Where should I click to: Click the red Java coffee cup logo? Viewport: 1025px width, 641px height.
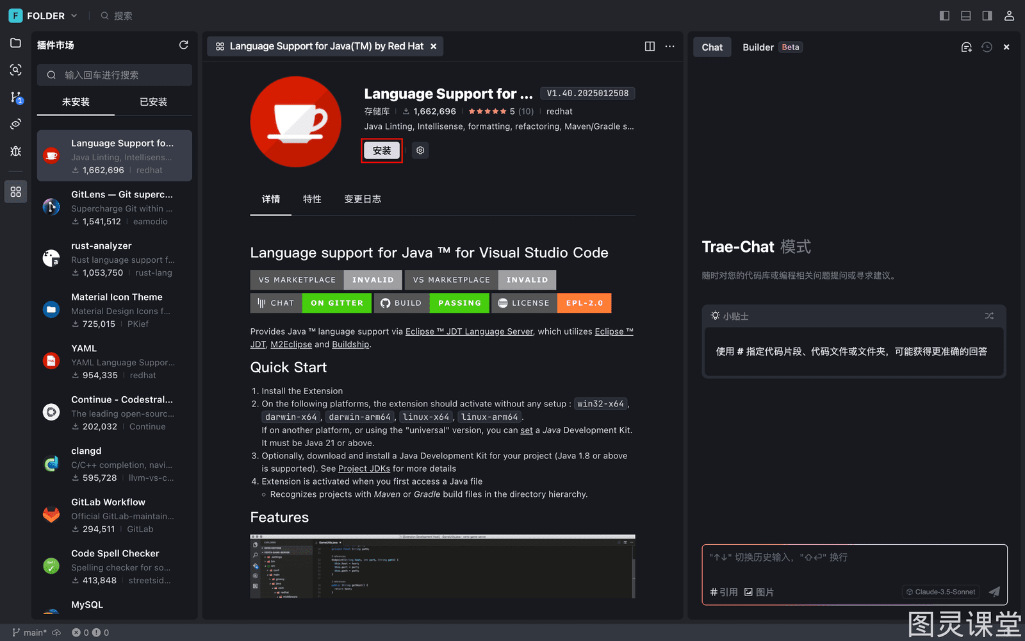tap(296, 122)
